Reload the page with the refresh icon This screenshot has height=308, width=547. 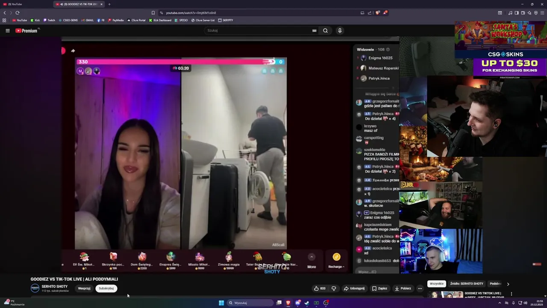pos(18,13)
